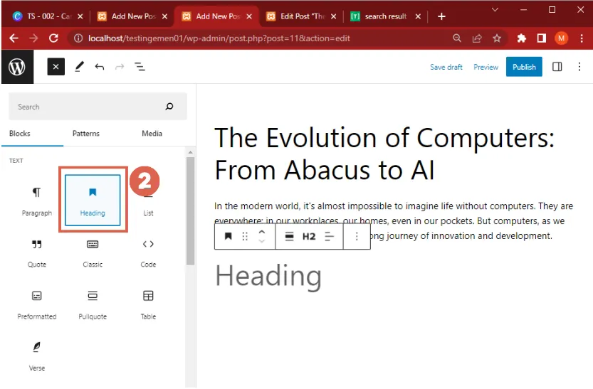Change heading level H2 dropdown

(x=309, y=236)
